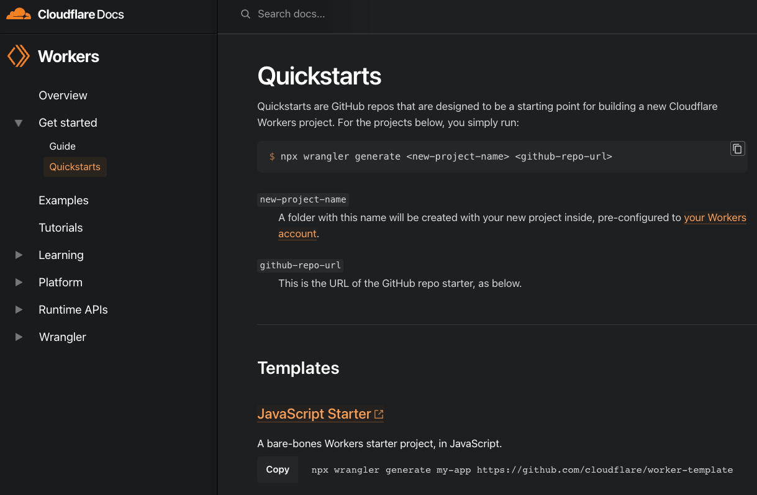This screenshot has width=757, height=495.
Task: Select Quickstarts in the sidebar
Action: pos(75,167)
